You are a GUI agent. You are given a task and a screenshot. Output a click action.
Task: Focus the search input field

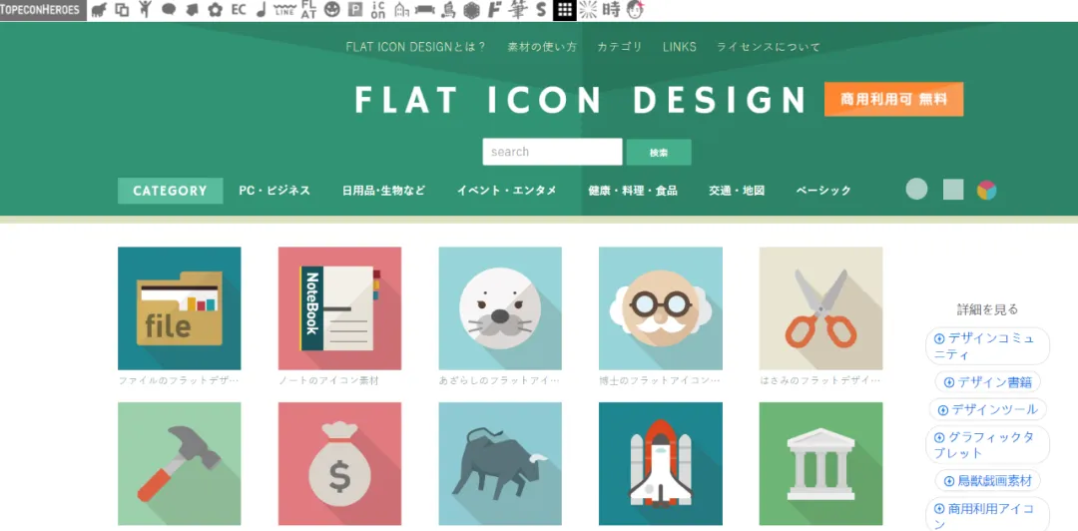click(552, 152)
